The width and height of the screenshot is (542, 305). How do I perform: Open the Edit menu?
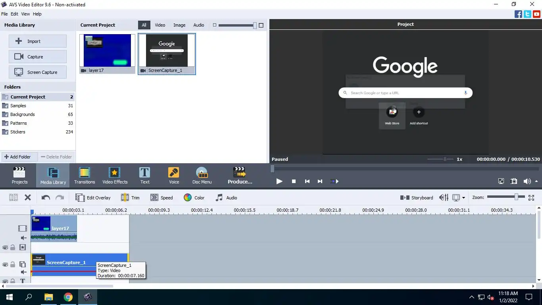tap(14, 14)
